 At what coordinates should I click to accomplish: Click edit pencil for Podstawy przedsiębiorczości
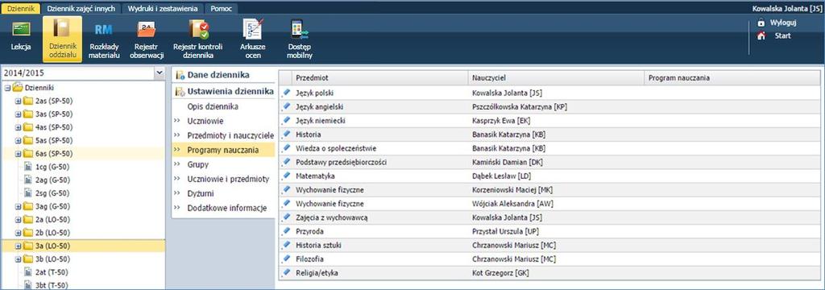(286, 162)
